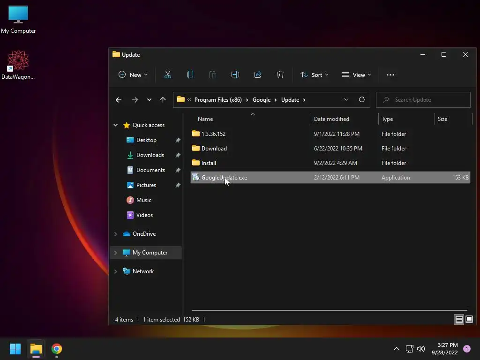The height and width of the screenshot is (360, 480).
Task: Click breadcrumb overflow double chevron
Action: point(189,99)
